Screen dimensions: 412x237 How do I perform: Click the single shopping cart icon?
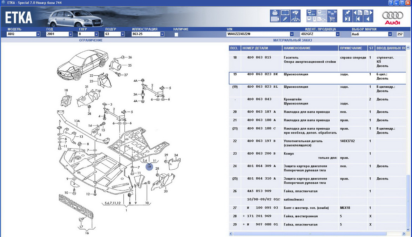pos(332,19)
